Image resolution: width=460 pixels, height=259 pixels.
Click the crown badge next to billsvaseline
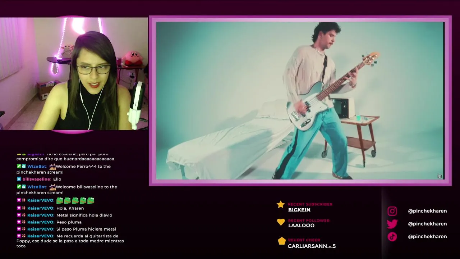[19, 179]
